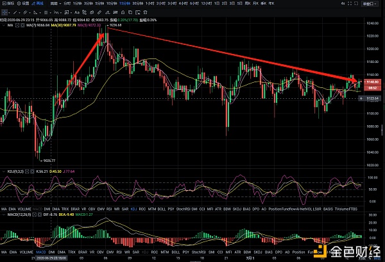Select the crosshair cursor tool
The height and width of the screenshot is (262, 385).
(4, 12)
